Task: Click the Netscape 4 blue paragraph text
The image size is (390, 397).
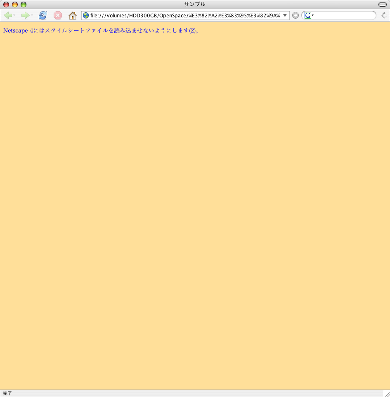Action: pyautogui.click(x=101, y=31)
